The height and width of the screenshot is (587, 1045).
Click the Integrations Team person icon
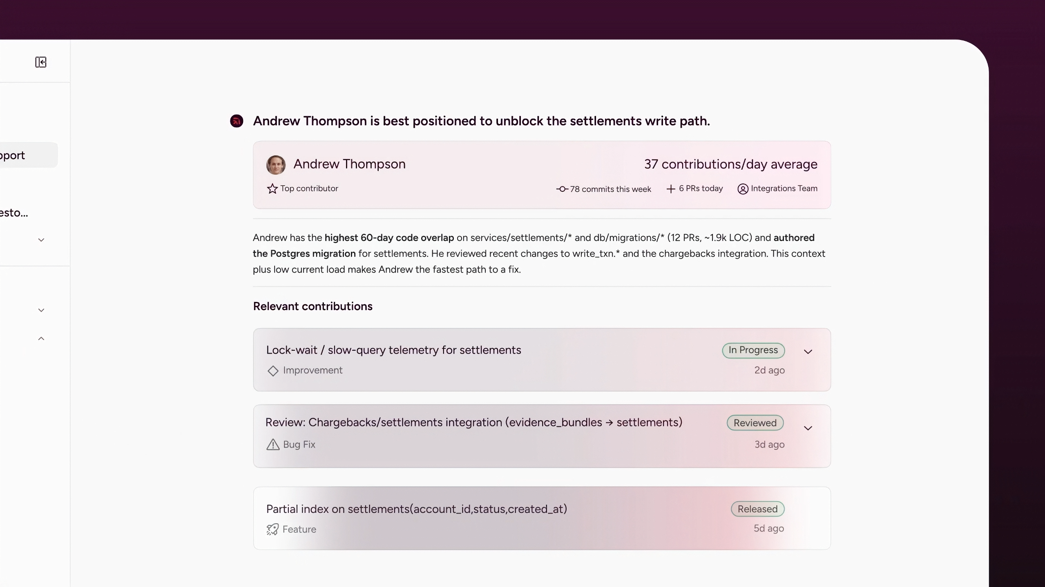click(x=743, y=189)
